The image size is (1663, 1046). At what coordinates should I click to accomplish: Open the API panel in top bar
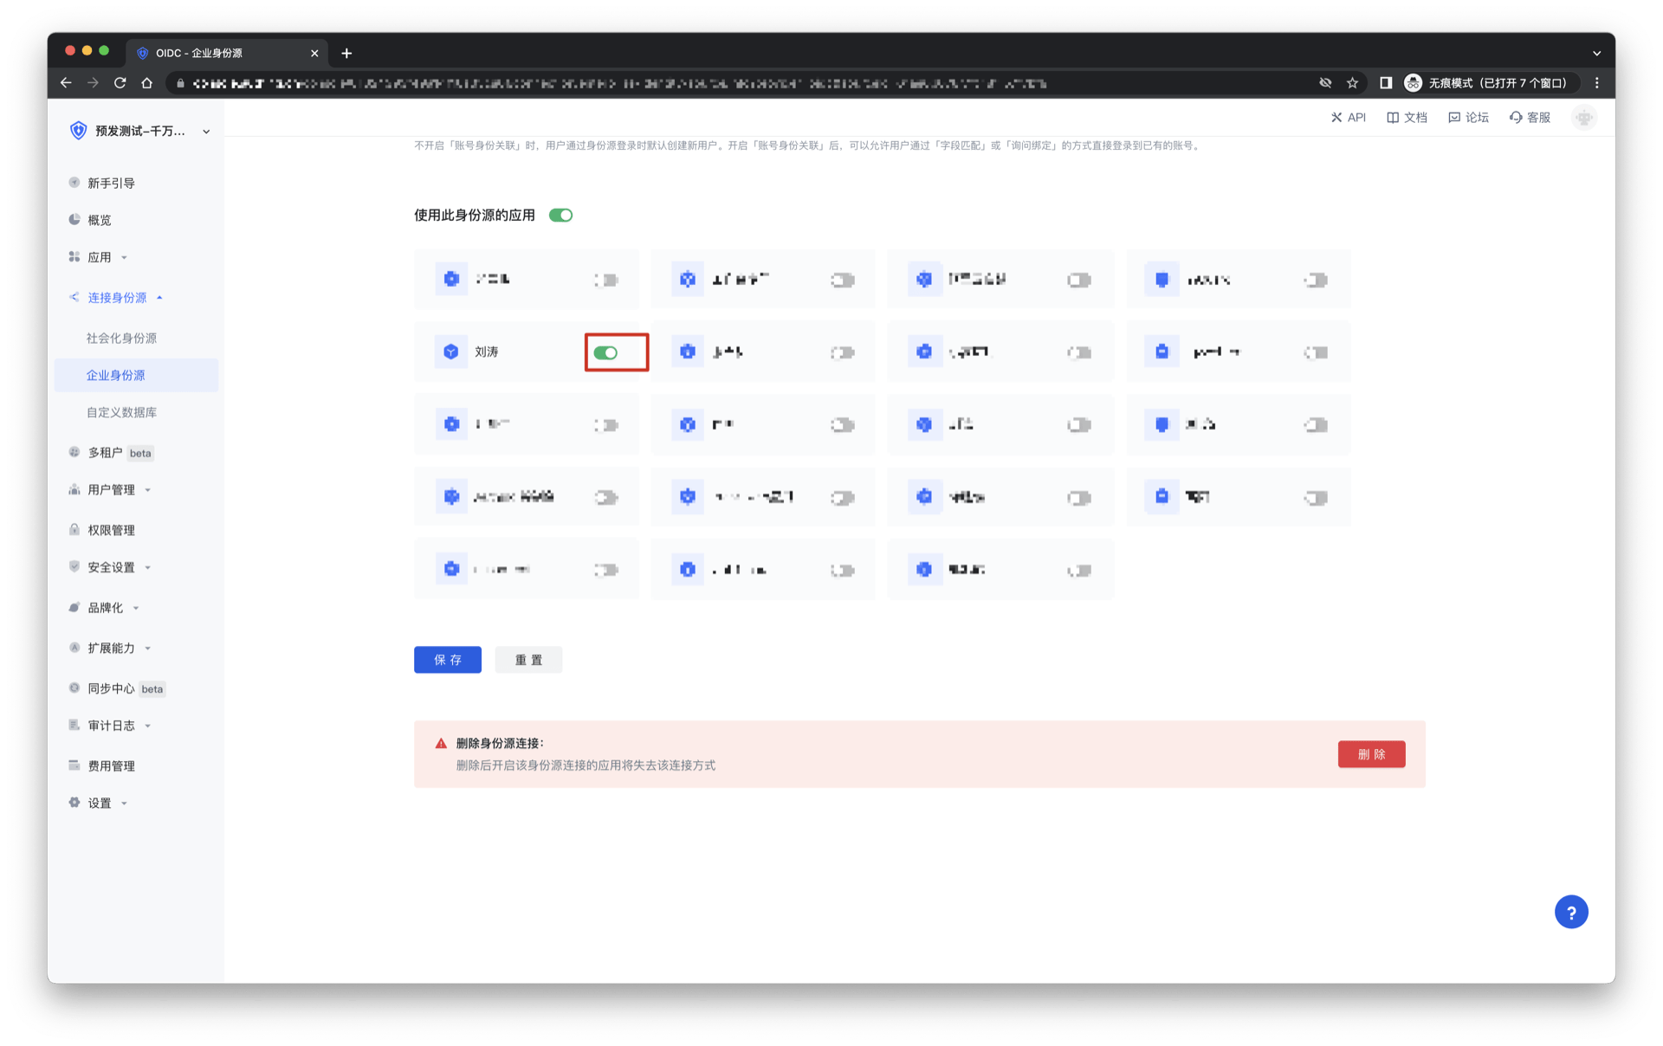[1348, 117]
